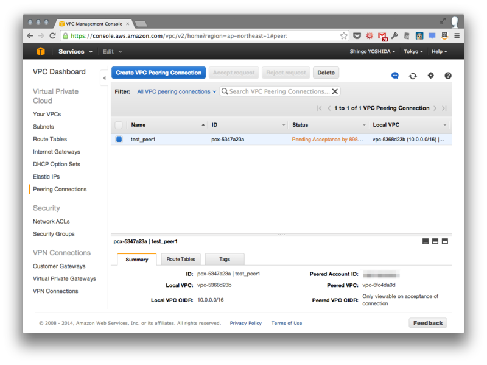This screenshot has height=365, width=487.
Task: Open the Local VPC column dropdown arrow
Action: 444,125
